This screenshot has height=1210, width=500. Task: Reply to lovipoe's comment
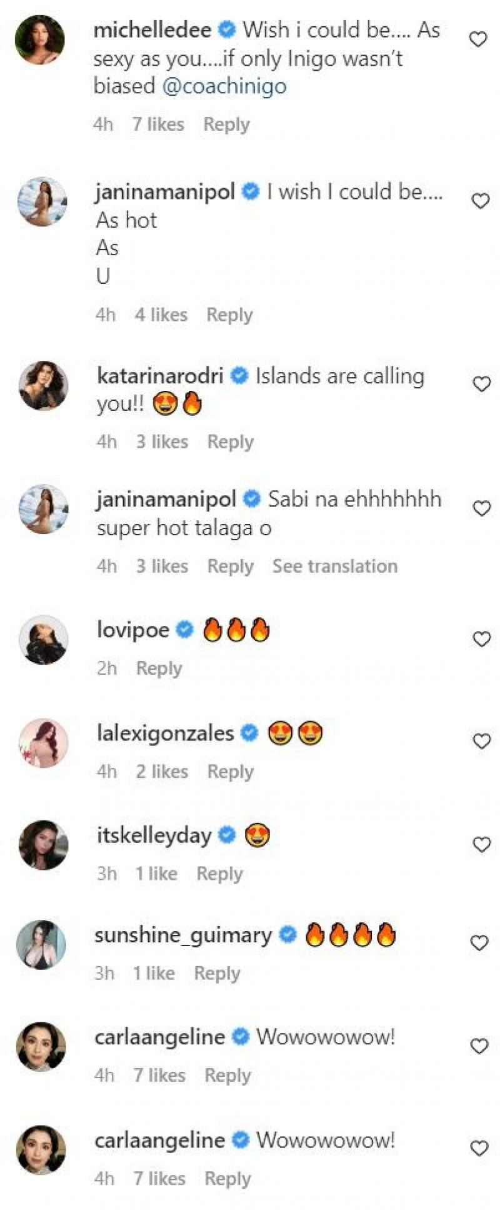(159, 668)
